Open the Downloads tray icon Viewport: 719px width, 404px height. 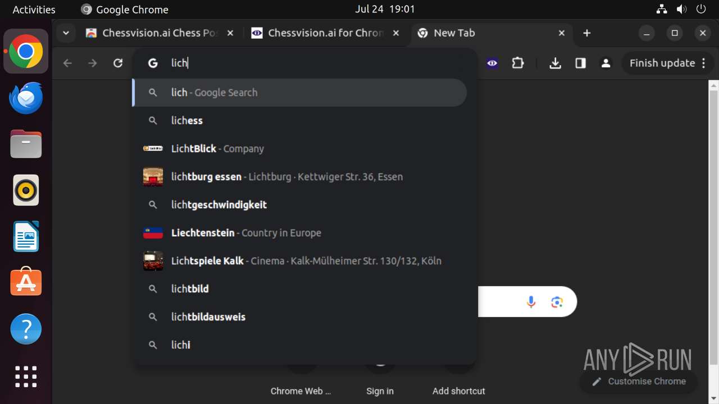[555, 63]
